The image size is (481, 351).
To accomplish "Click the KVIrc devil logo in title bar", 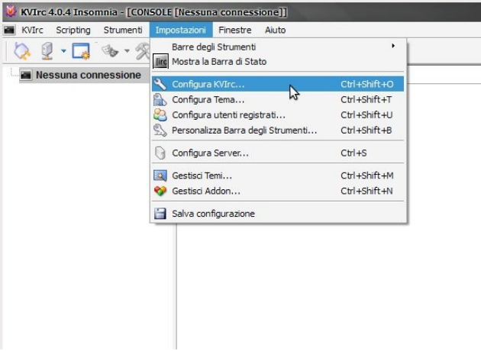I will pos(11,11).
